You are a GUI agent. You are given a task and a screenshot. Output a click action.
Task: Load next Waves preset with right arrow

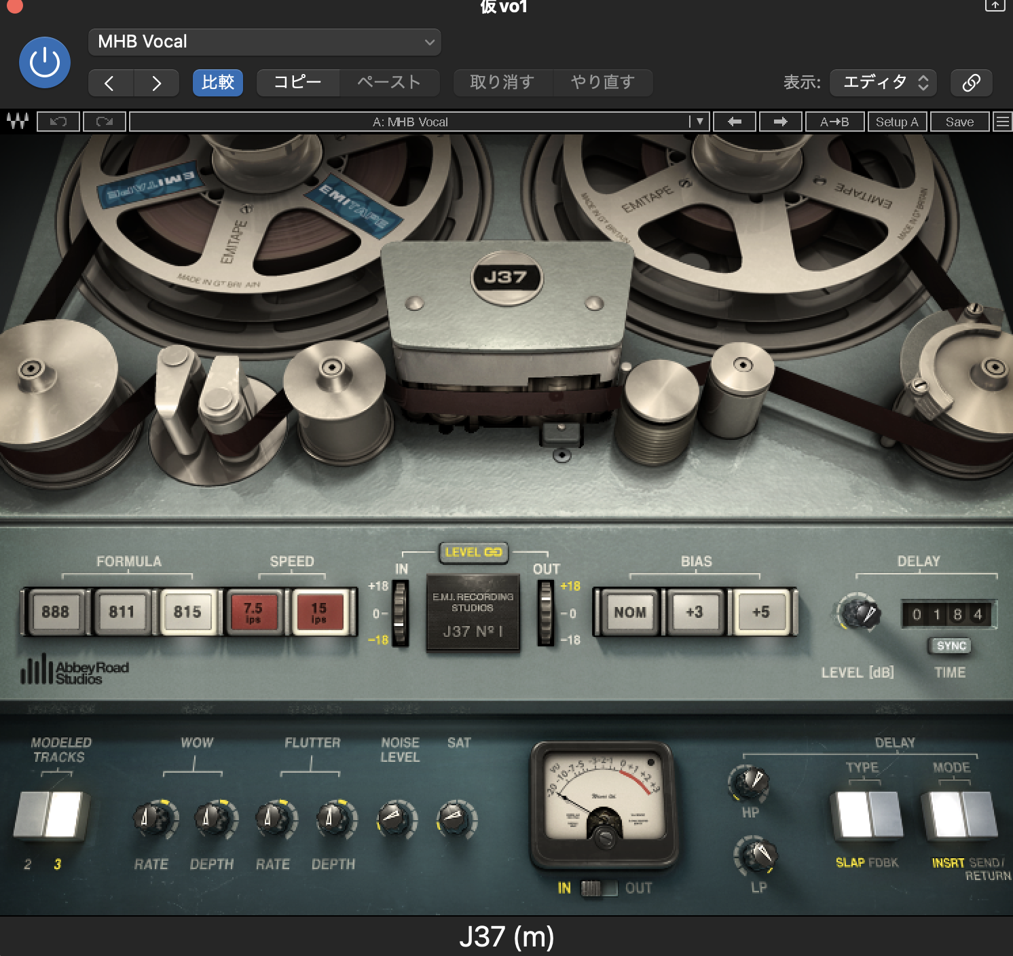[x=780, y=122]
